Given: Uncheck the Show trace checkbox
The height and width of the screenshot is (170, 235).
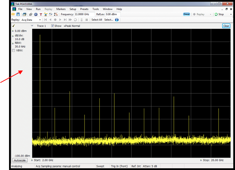Looking at the screenshot, I should [x=52, y=26].
